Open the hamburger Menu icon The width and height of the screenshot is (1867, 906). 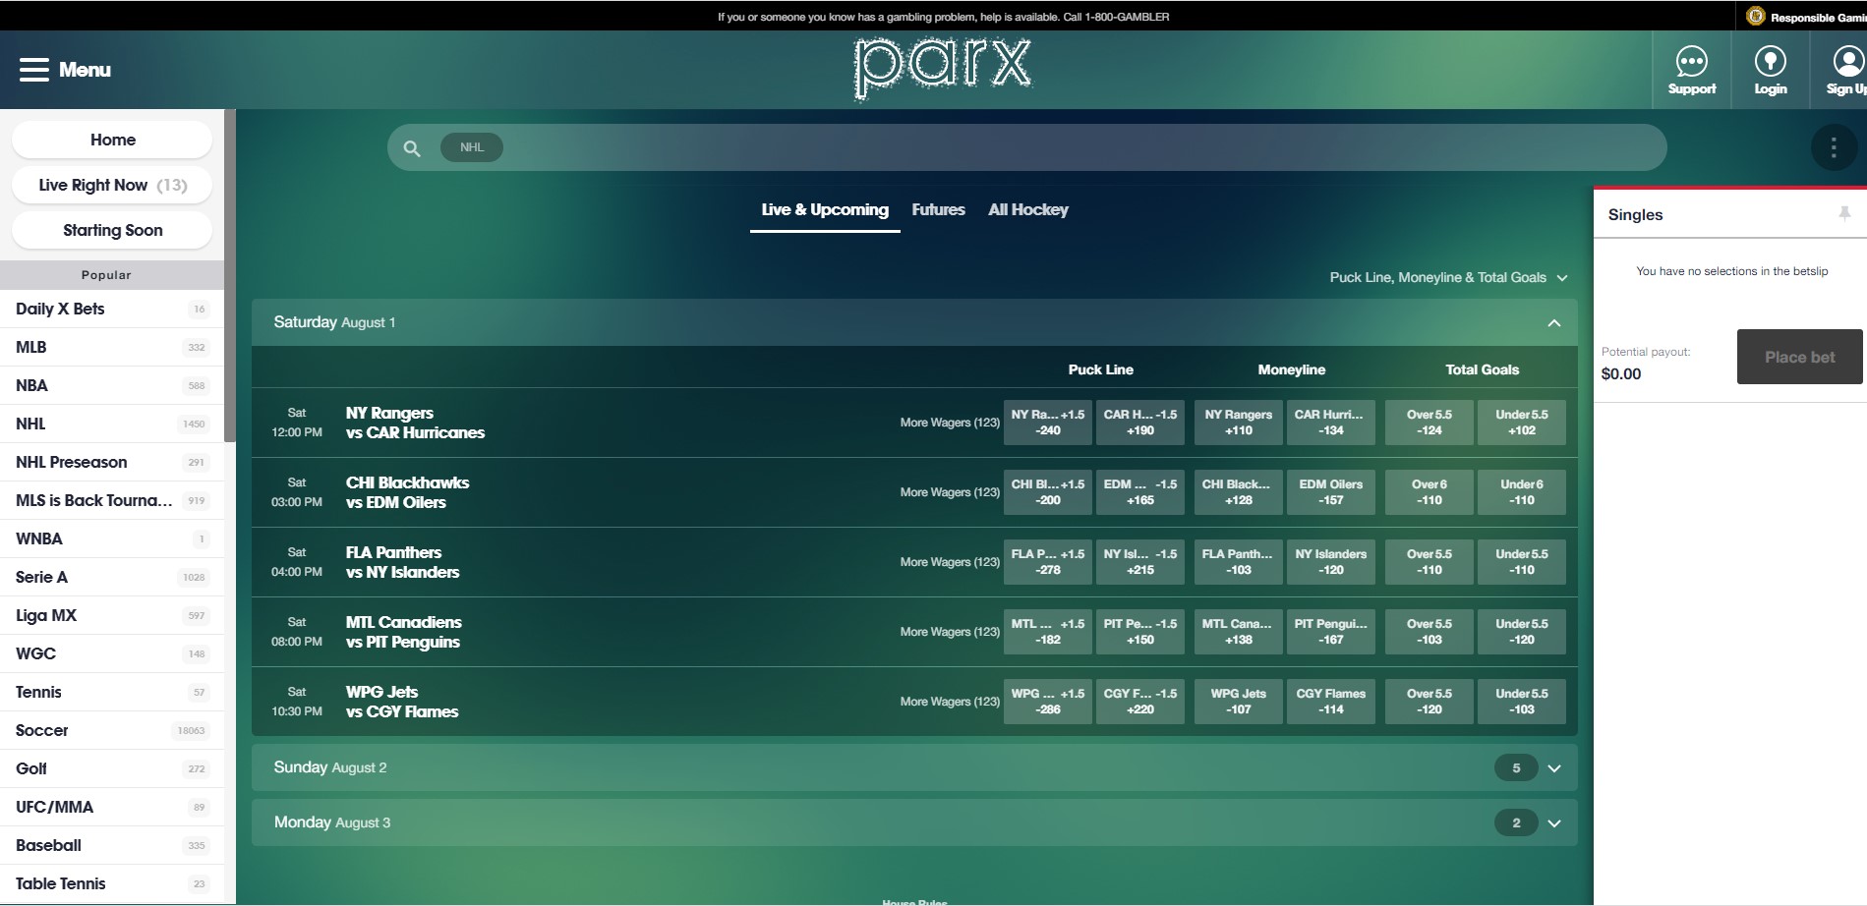34,70
